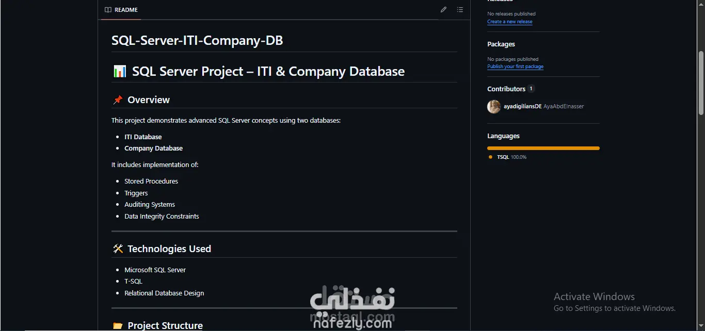
Task: Click the Company Database bullet
Action: 153,148
